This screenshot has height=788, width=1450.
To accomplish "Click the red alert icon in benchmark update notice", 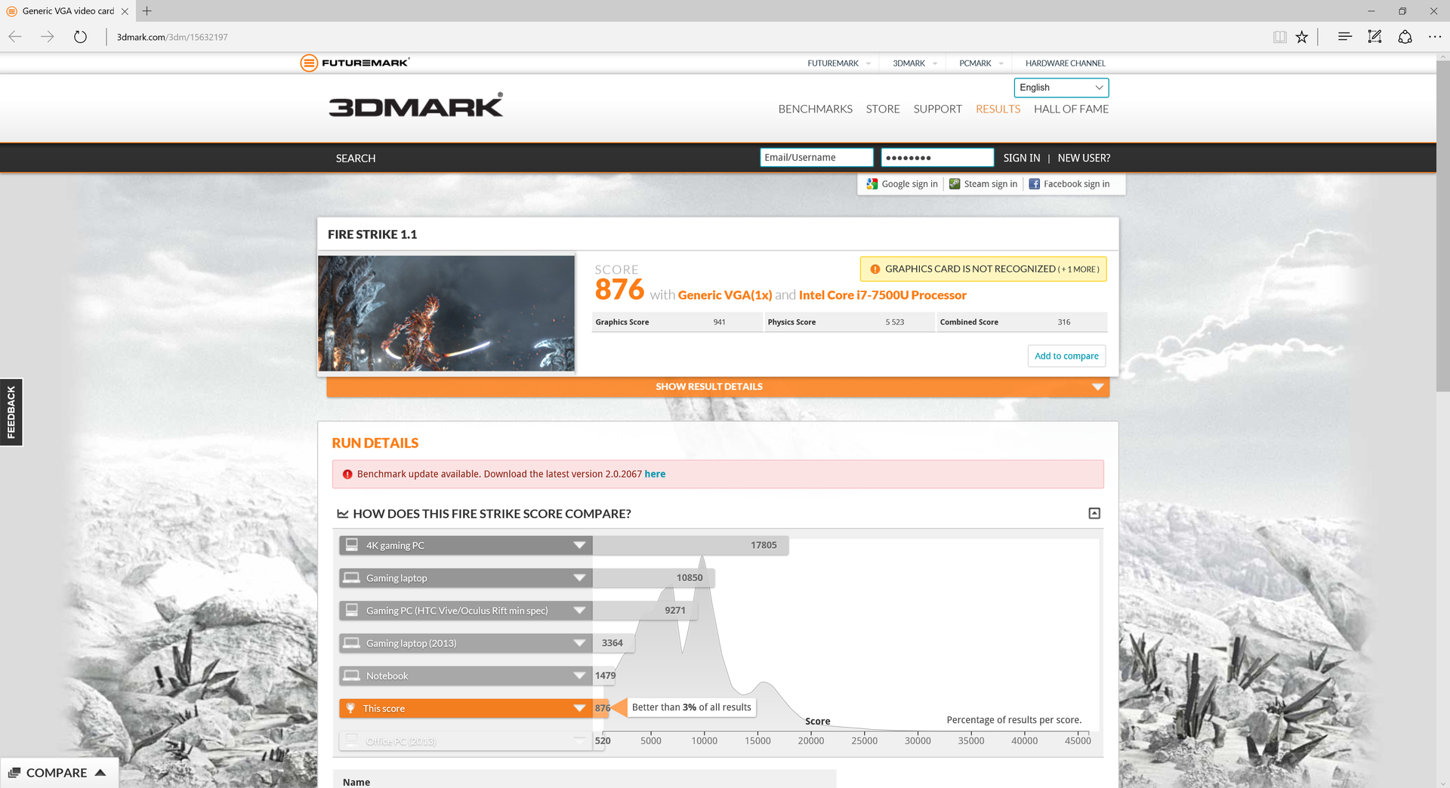I will pos(347,474).
